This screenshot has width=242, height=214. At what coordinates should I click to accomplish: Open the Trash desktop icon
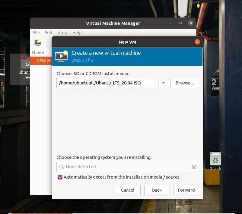pos(215,160)
